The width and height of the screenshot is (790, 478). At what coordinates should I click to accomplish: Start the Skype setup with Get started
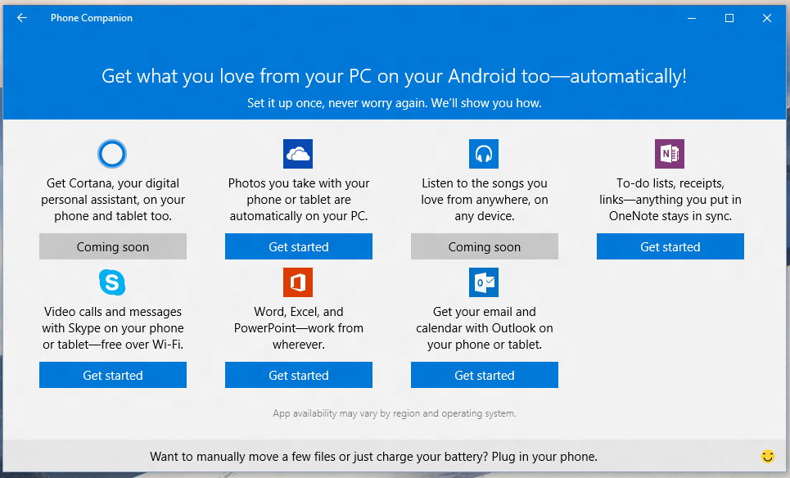pos(113,375)
